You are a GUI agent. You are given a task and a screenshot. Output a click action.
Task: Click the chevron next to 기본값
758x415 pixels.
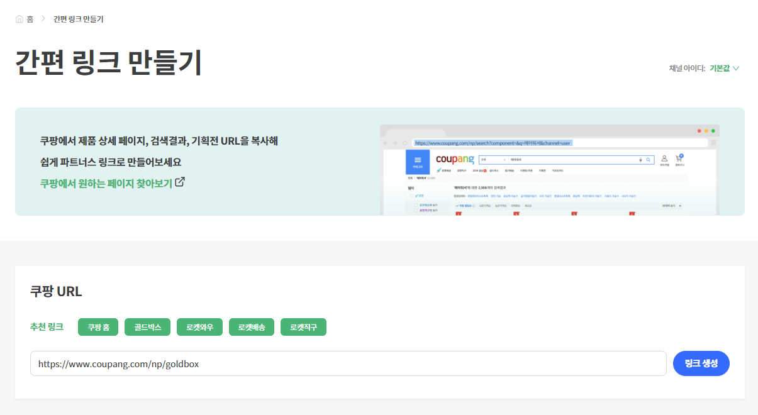tap(736, 69)
